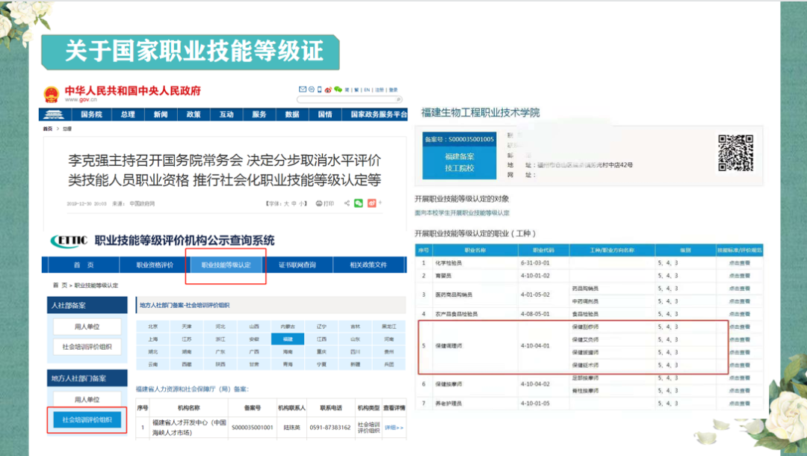The height and width of the screenshot is (456, 807).
Task: Click 点击查看 for 化学检验员 row
Action: coord(740,262)
